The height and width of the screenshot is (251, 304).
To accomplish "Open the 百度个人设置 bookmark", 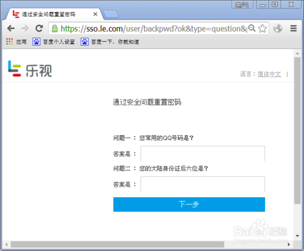I will coord(54,42).
